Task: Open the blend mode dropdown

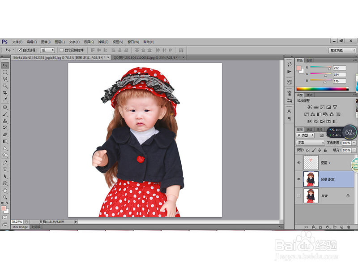Action: point(310,143)
